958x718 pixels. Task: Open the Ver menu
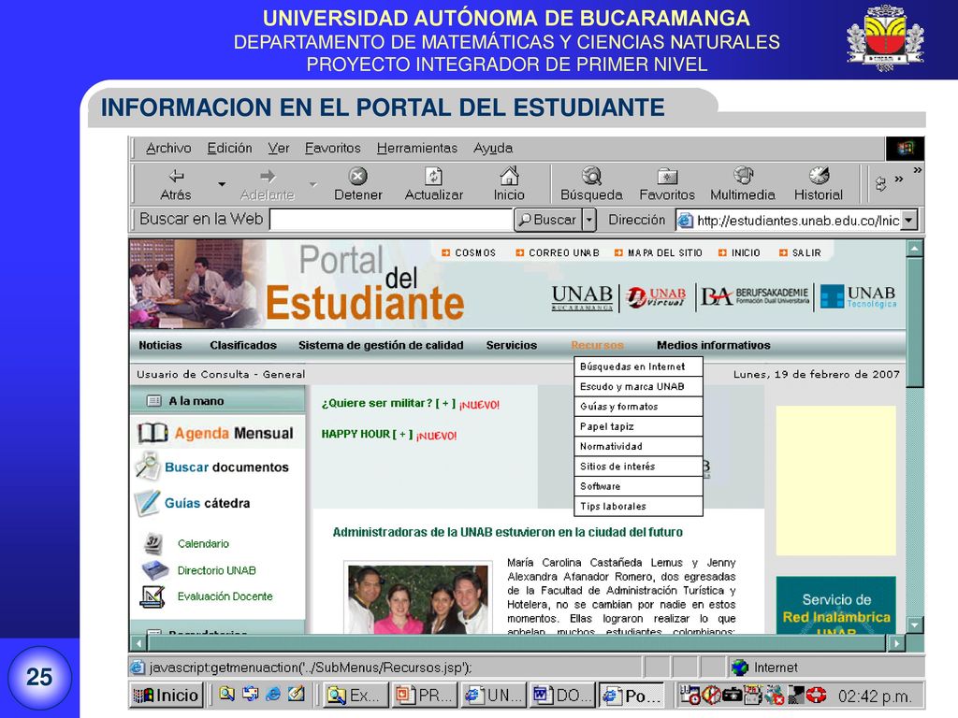point(279,149)
